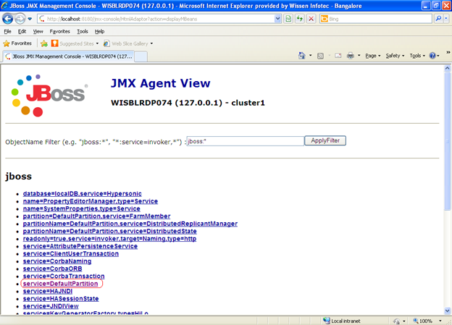Screen dimensions: 452x325
Task: Open the Print dropdown arrow
Action: click(x=359, y=56)
